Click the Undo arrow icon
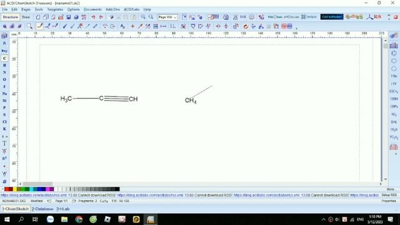400x225 pixels. click(93, 17)
